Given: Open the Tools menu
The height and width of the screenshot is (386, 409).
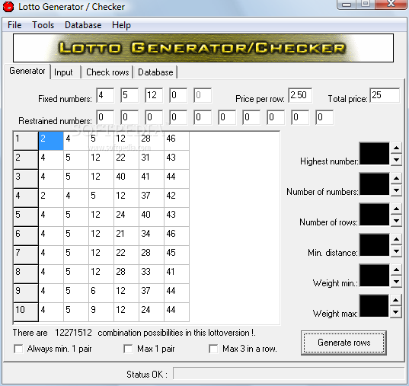Looking at the screenshot, I should [x=43, y=25].
